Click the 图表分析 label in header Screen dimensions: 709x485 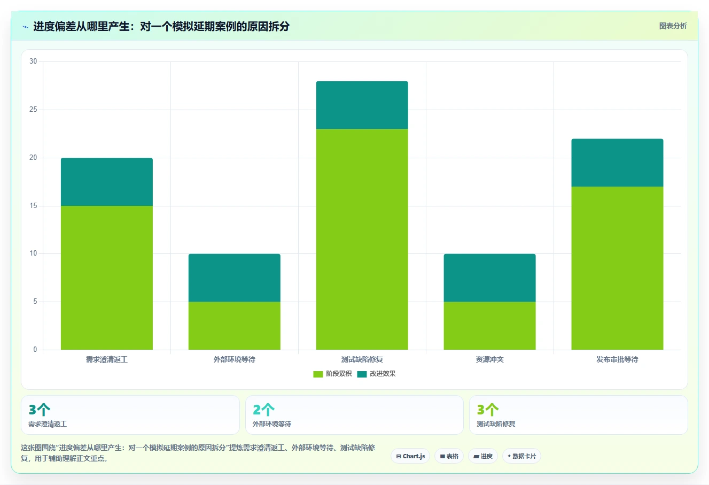[x=673, y=26]
